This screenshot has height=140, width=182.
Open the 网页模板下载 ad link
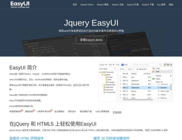pos(86,111)
